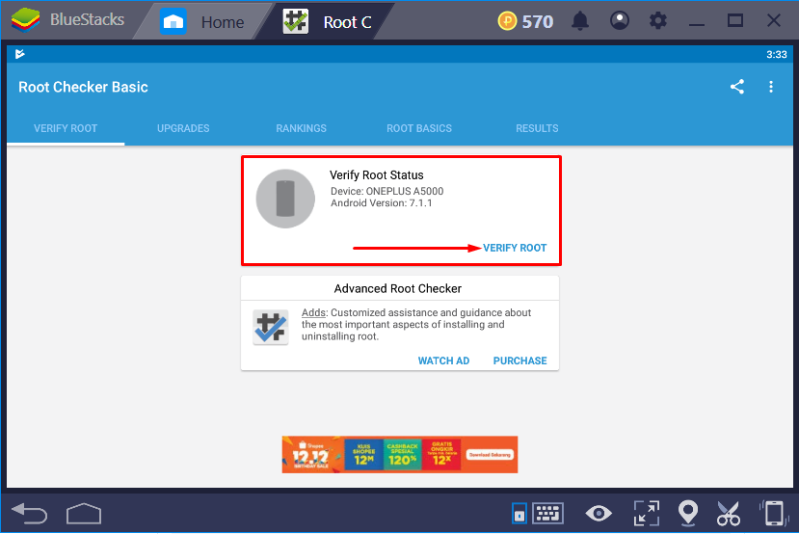Image resolution: width=799 pixels, height=534 pixels.
Task: Click the BlueStacks logo icon
Action: pos(25,21)
